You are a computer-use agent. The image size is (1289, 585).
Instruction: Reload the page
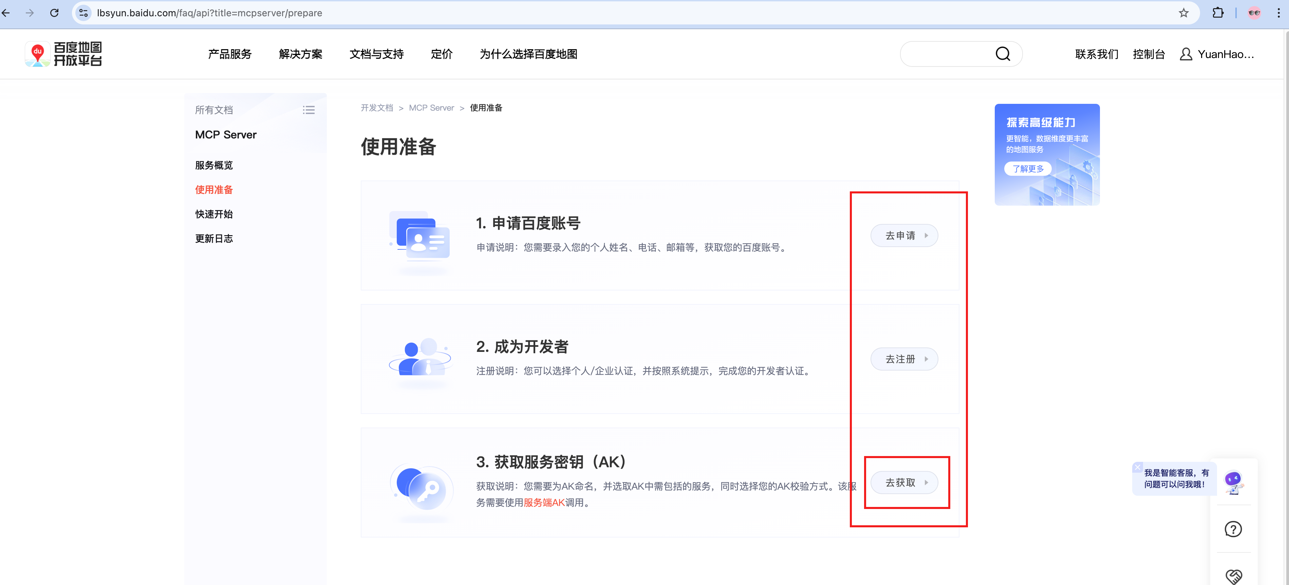pos(55,13)
